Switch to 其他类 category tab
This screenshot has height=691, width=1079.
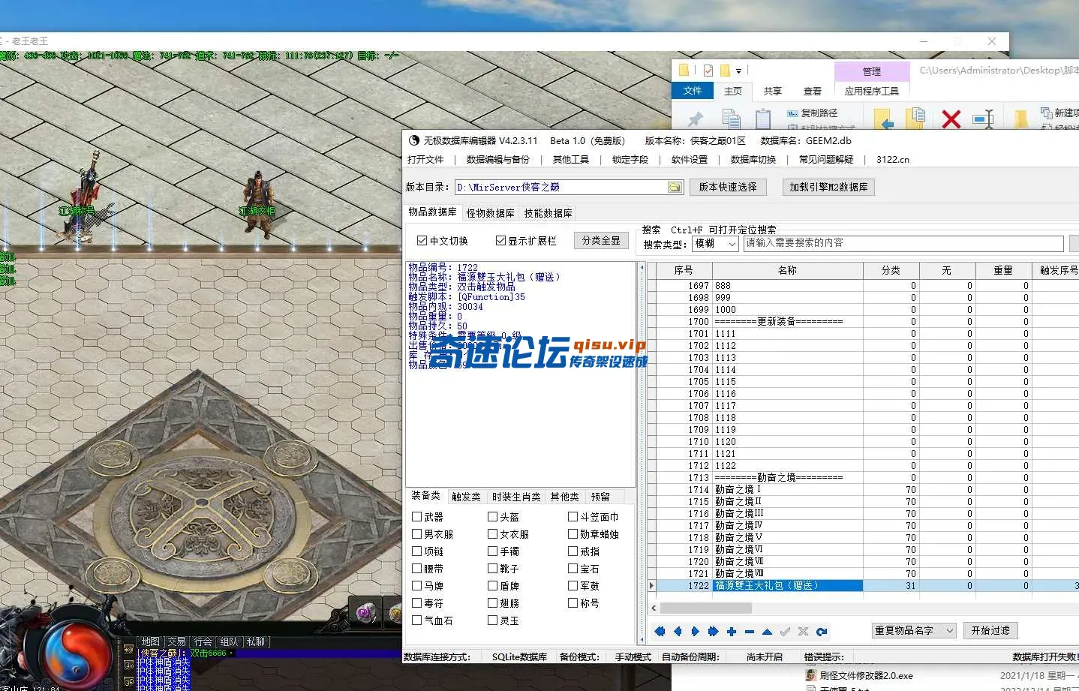coord(565,497)
